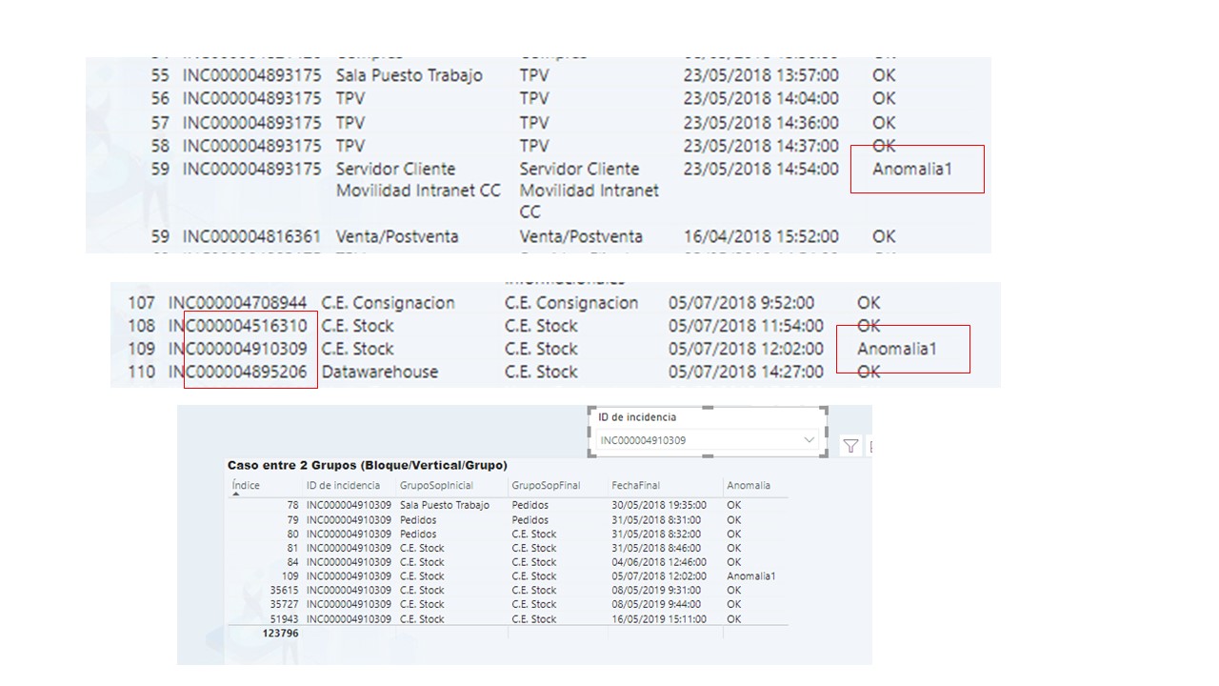
Task: Select the date 31/05/2018 8:46:00
Action: [656, 548]
